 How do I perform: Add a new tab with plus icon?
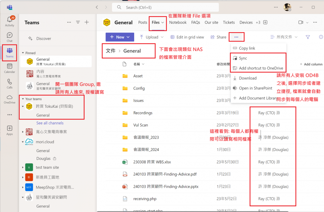tap(265, 22)
